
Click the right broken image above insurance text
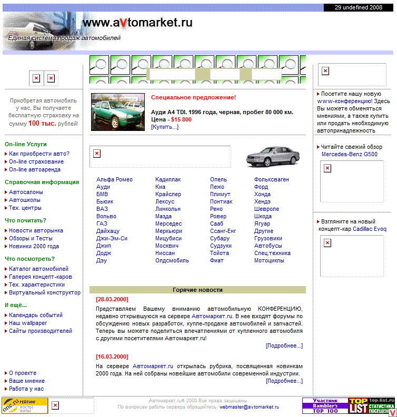(51, 78)
